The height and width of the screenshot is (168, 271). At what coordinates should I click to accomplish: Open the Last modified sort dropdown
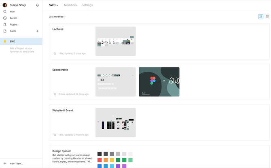(x=57, y=17)
